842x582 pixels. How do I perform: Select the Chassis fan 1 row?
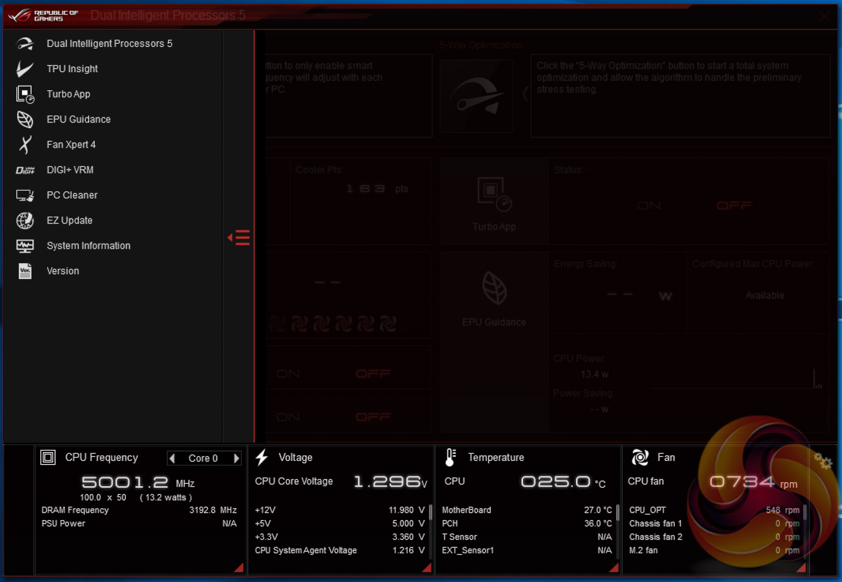click(x=714, y=523)
